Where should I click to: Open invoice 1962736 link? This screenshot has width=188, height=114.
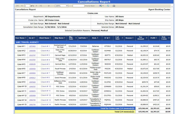tap(32, 100)
